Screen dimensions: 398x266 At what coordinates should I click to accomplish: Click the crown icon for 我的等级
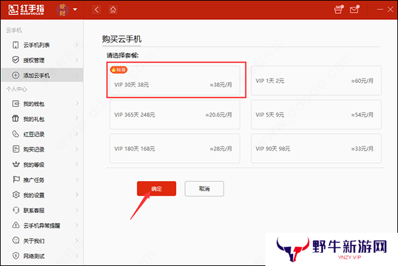(x=16, y=165)
